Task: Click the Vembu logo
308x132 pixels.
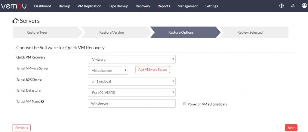Action: click(14, 6)
